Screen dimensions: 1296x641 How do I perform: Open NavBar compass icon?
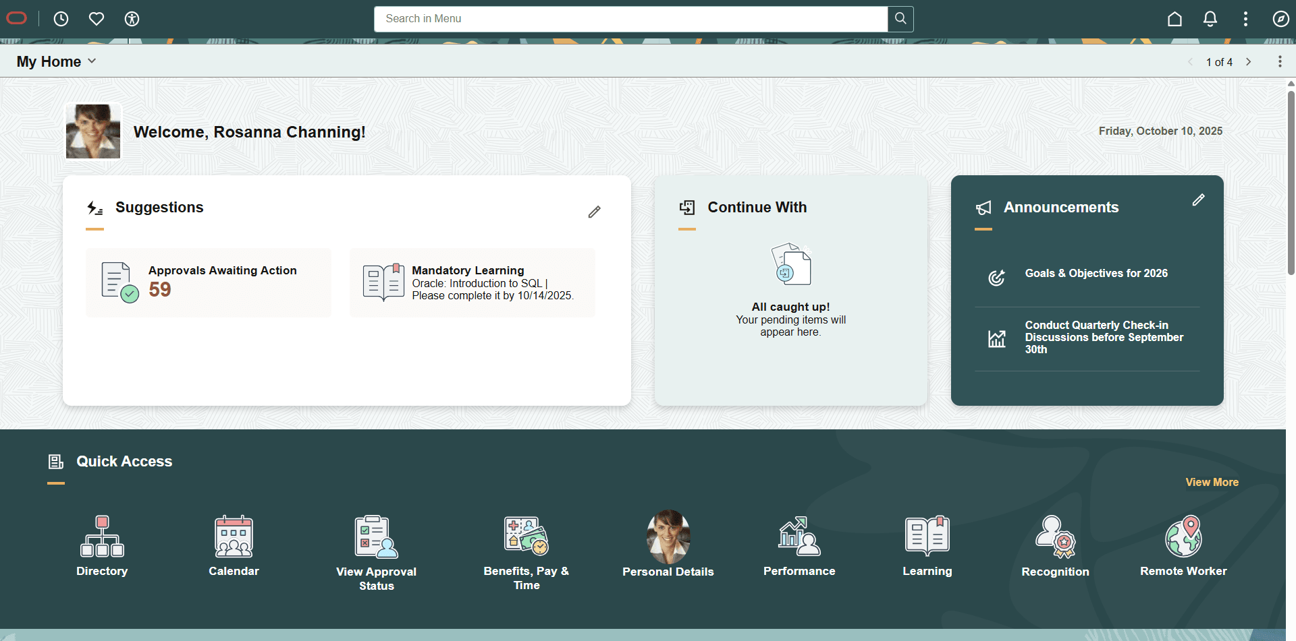[x=1280, y=19]
